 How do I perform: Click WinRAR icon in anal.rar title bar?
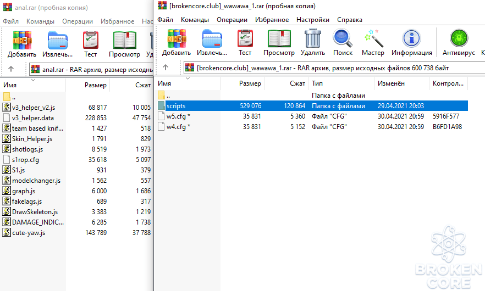pos(8,7)
